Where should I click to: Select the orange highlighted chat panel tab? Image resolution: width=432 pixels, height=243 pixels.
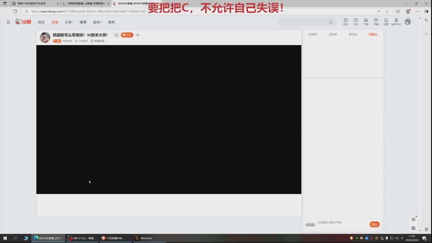pos(373,35)
